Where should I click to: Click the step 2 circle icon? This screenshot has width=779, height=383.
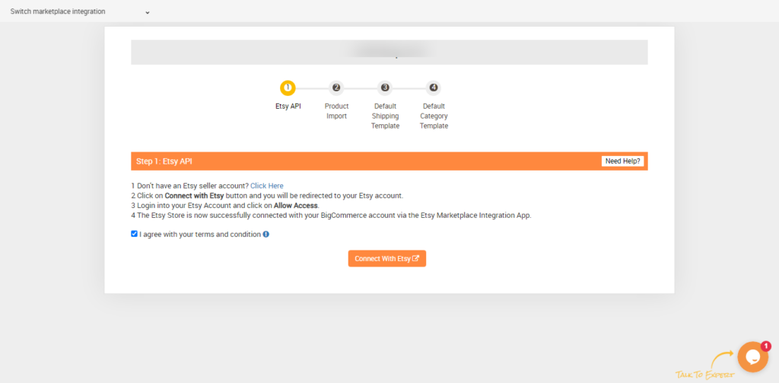point(336,88)
